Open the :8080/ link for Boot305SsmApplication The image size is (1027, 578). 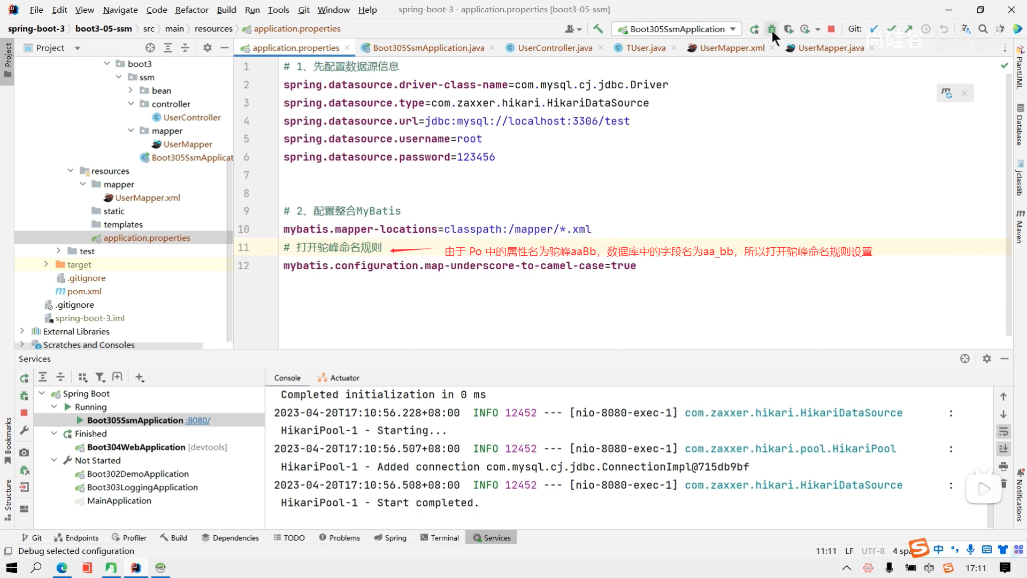click(197, 421)
